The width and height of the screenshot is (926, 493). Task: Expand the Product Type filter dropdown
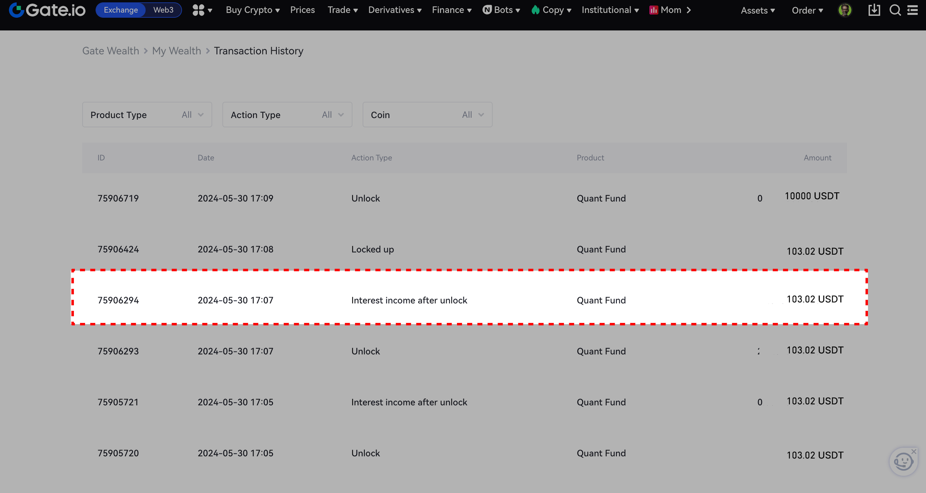(147, 115)
